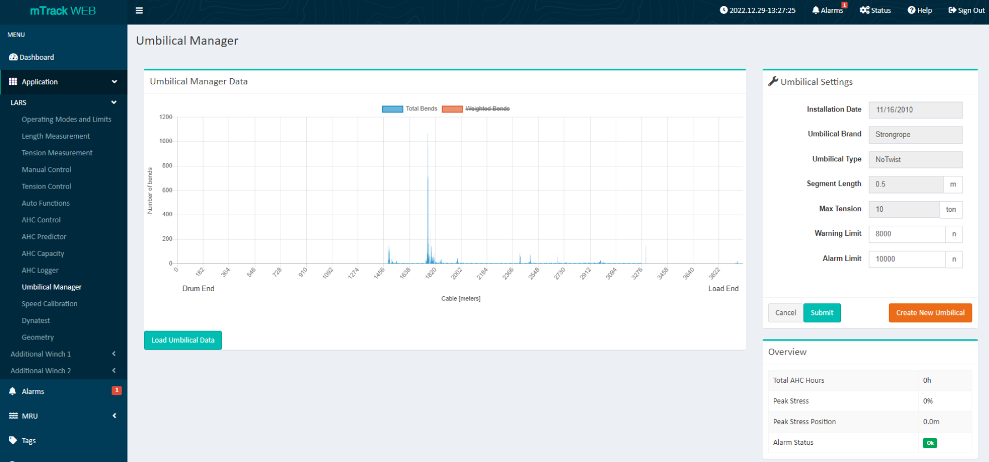Open Manual Control page
The height and width of the screenshot is (462, 989).
(x=47, y=170)
